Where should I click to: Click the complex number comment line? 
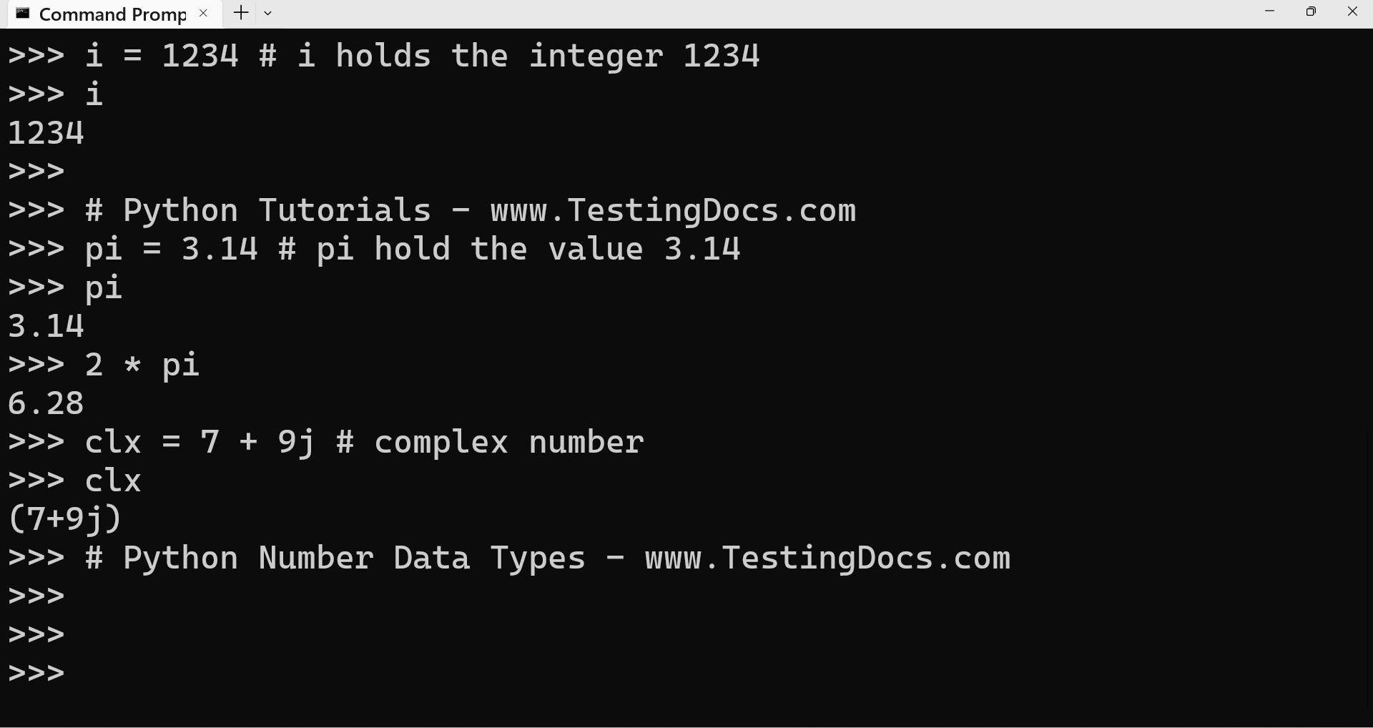click(x=325, y=442)
